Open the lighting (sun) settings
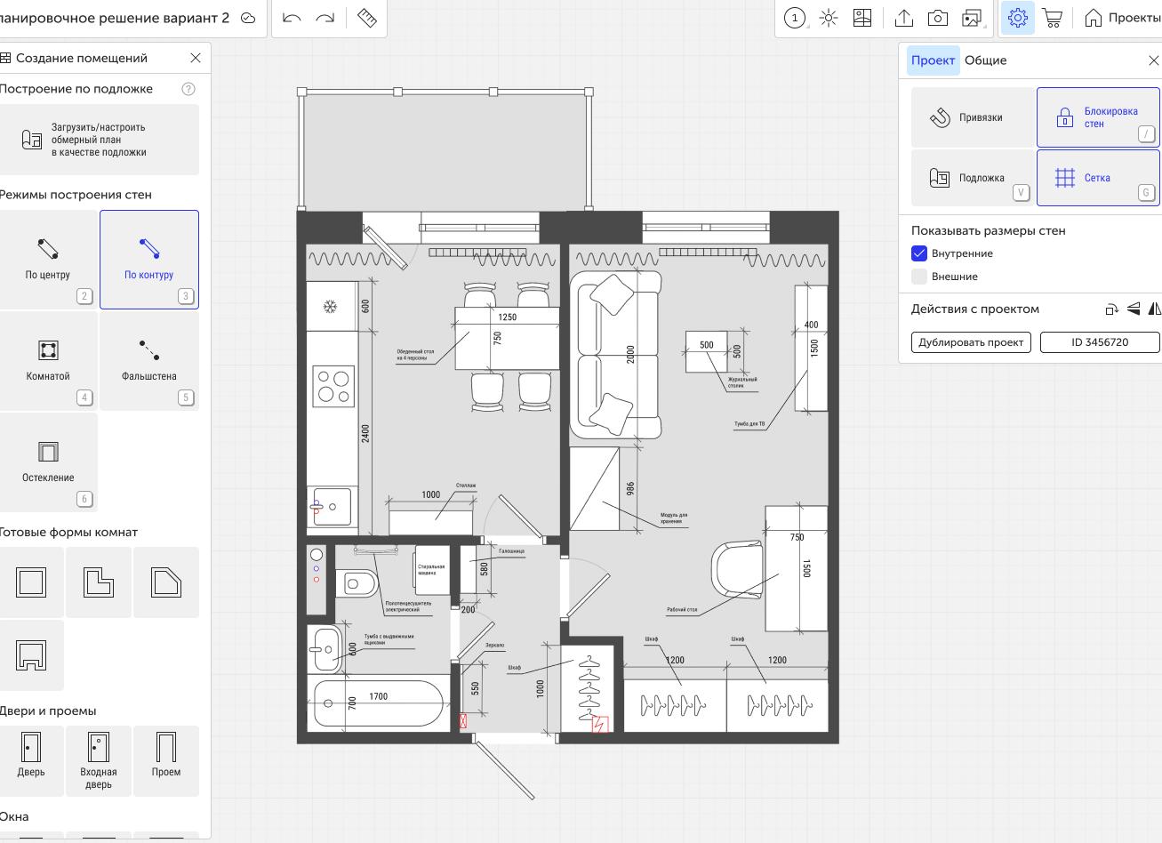This screenshot has width=1162, height=843. (829, 18)
